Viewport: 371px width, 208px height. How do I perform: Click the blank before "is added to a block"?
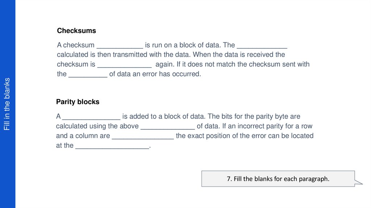pos(91,117)
